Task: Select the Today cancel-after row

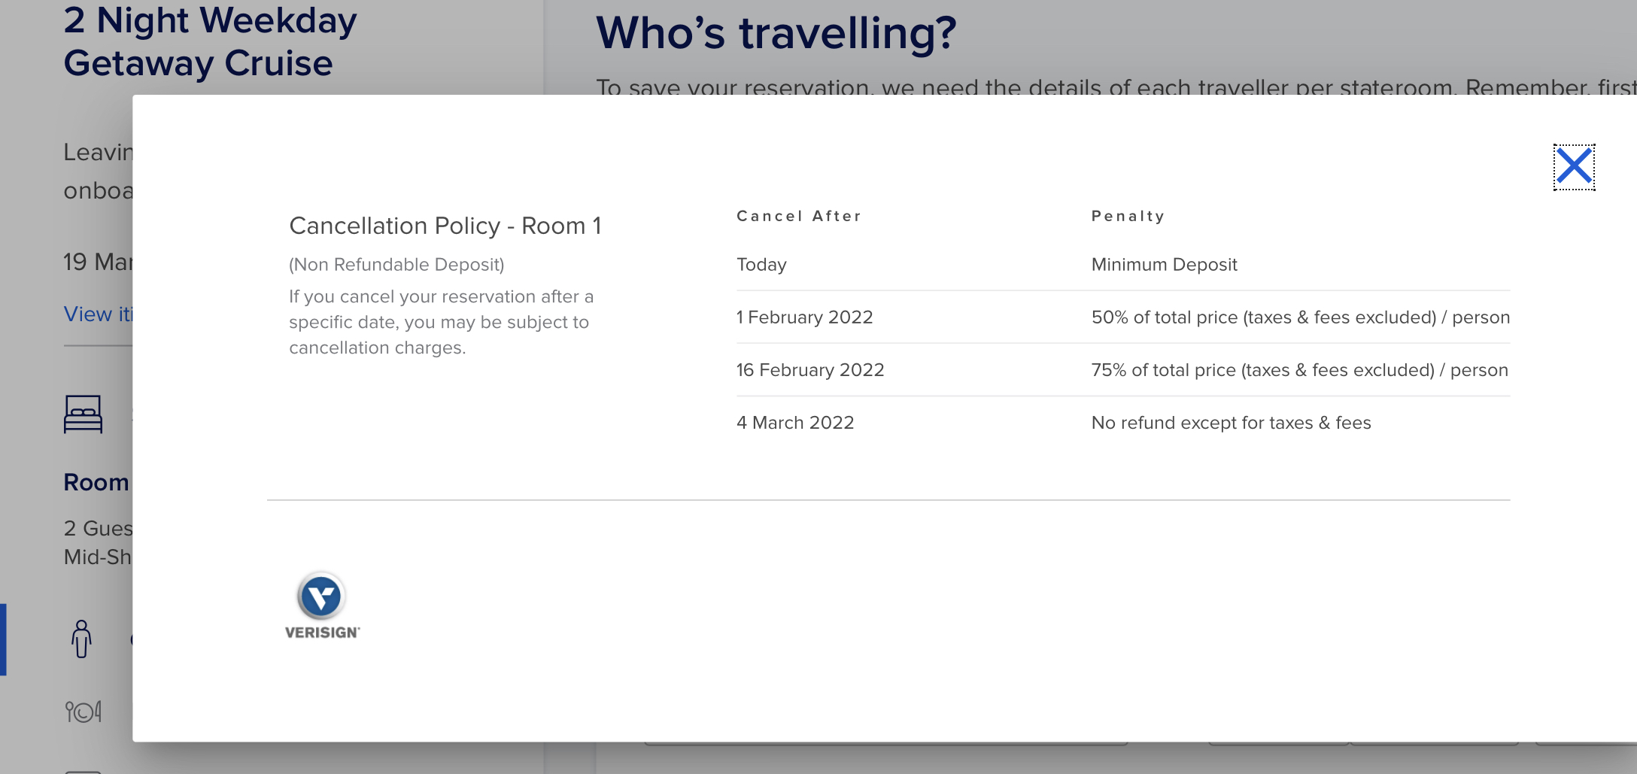Action: click(x=1123, y=265)
